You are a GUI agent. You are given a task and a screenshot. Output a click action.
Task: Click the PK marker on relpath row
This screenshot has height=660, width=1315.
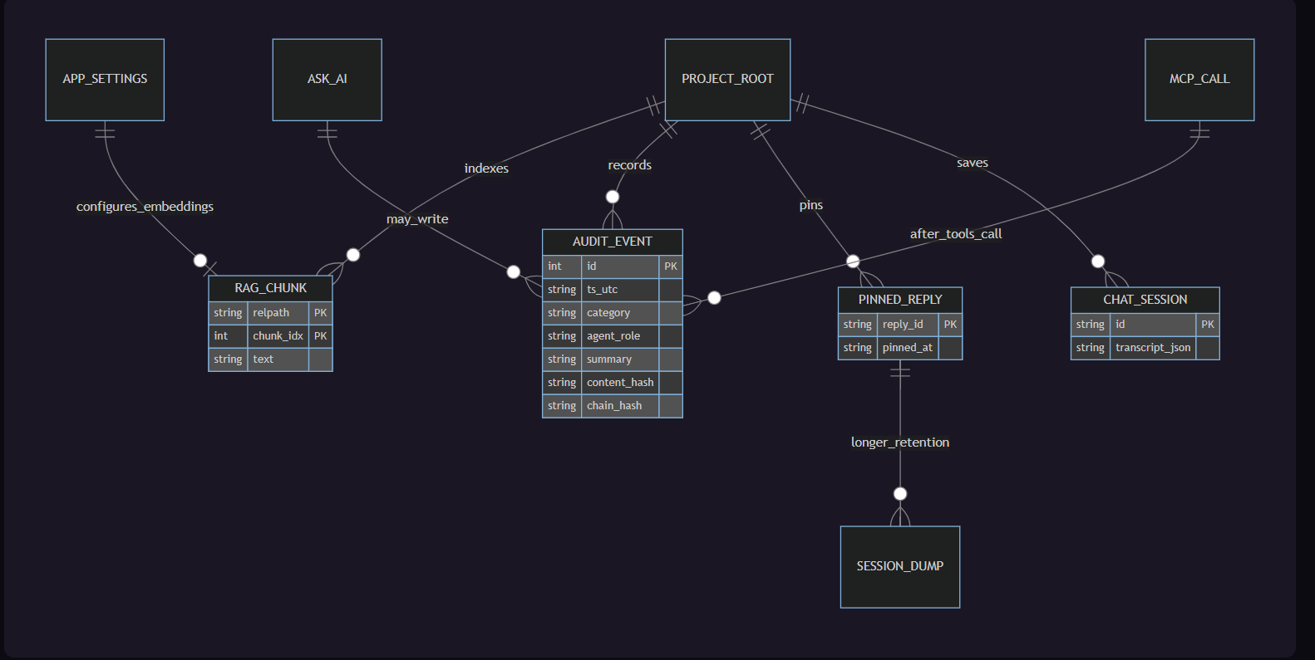(x=321, y=313)
